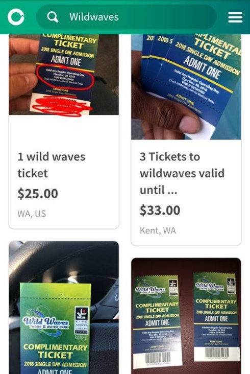Viewport: 250px width, 374px height.
Task: Click the WA, US location label
Action: click(32, 214)
